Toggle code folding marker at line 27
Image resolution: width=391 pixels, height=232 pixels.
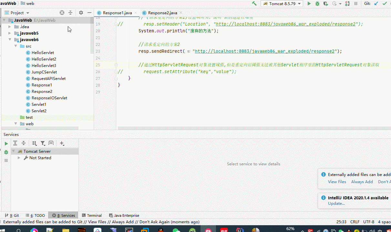point(116,78)
